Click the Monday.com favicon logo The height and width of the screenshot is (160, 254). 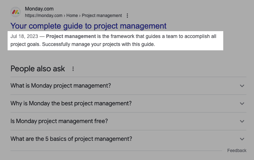coord(16,12)
